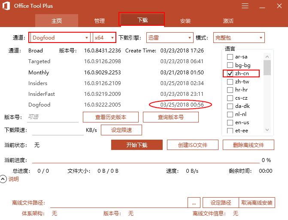Check the cs-cz language box
Screen dimensions: 288x220
[230, 98]
